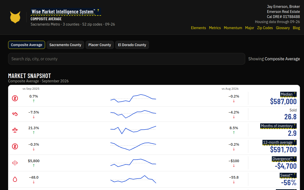Click the Divergence label
304x190 pixels.
[x=282, y=159]
